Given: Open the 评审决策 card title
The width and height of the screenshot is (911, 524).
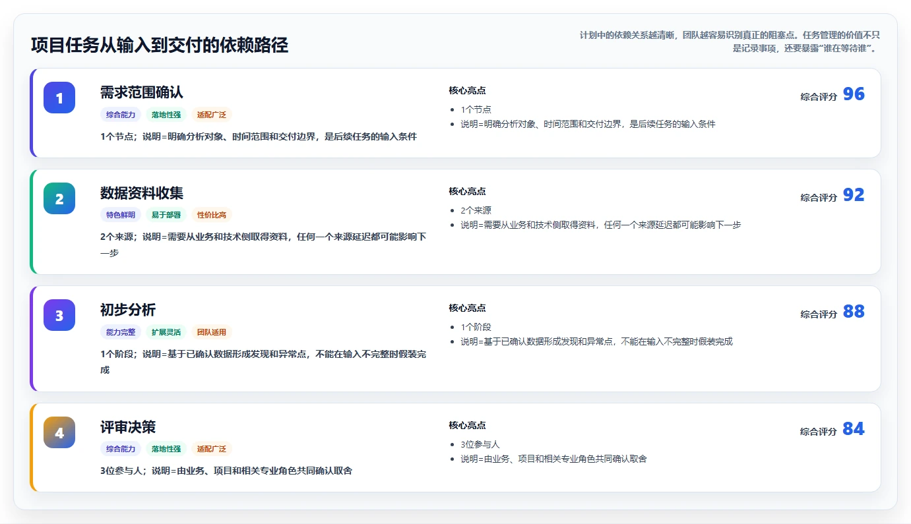Looking at the screenshot, I should pos(128,427).
